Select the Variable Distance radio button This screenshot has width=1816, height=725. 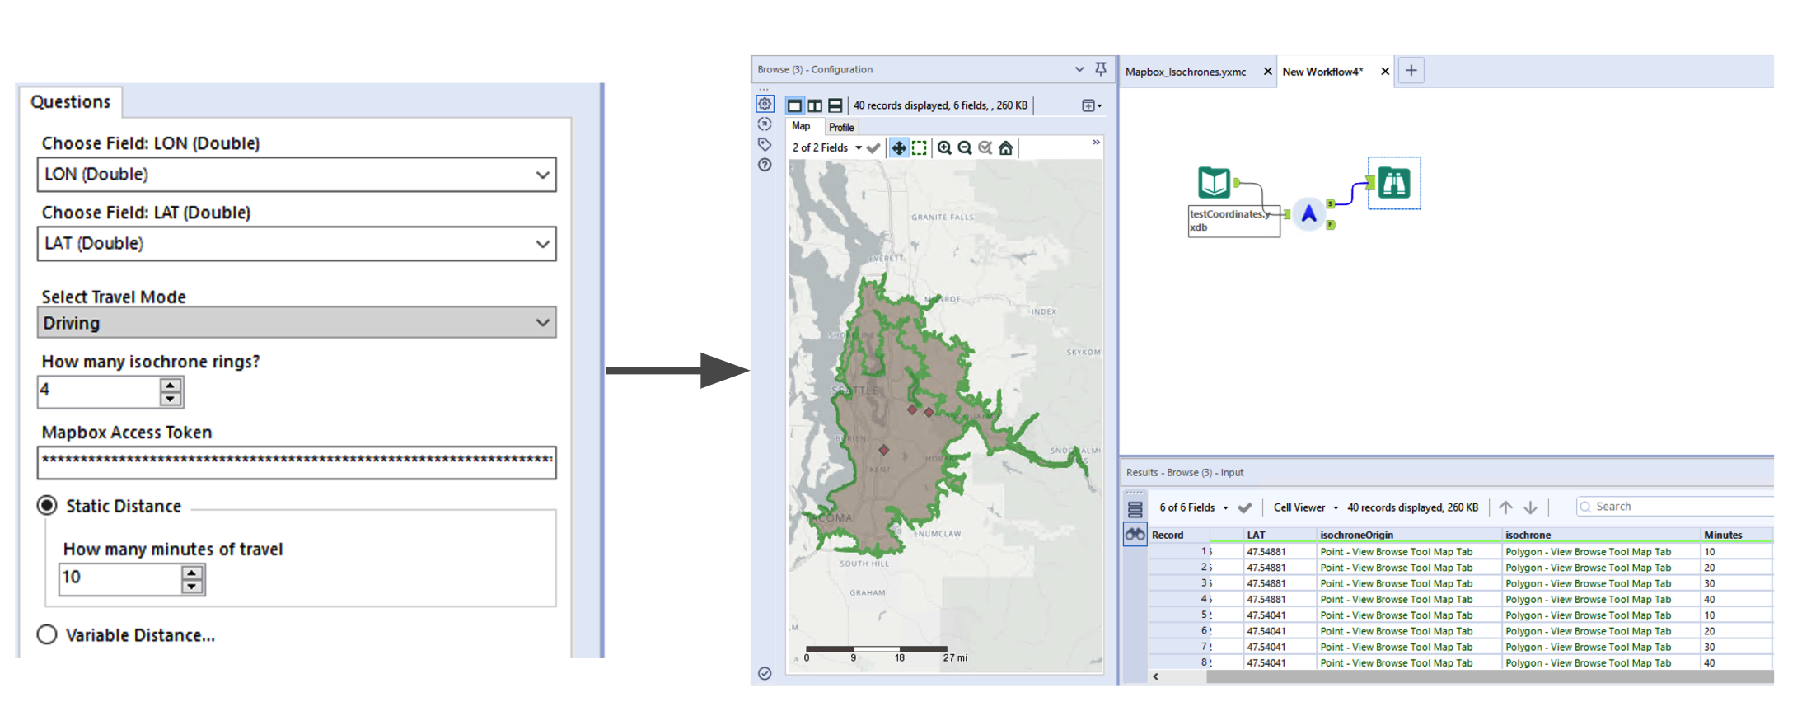point(47,634)
